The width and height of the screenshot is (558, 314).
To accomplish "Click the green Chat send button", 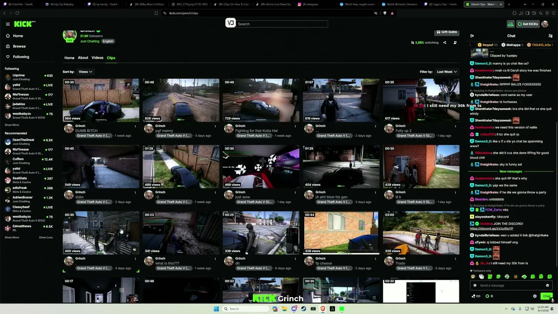I will click(546, 296).
